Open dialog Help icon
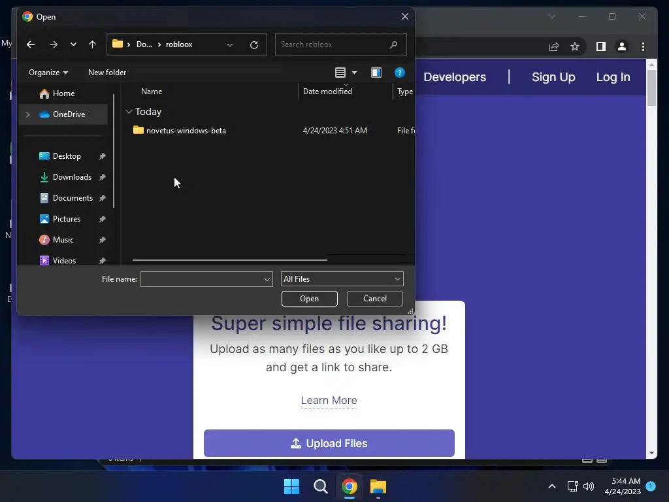 click(x=400, y=73)
